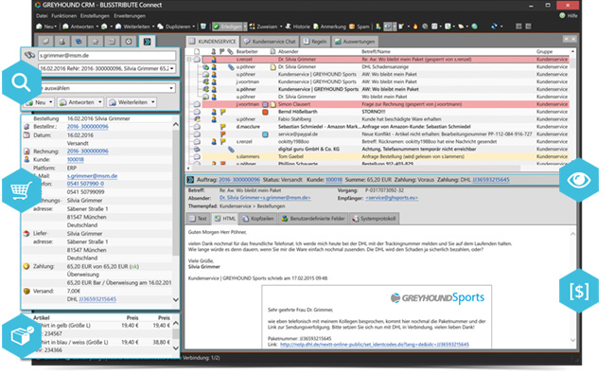Switch to the Regeln tab
This screenshot has width=615, height=375.
tap(315, 42)
